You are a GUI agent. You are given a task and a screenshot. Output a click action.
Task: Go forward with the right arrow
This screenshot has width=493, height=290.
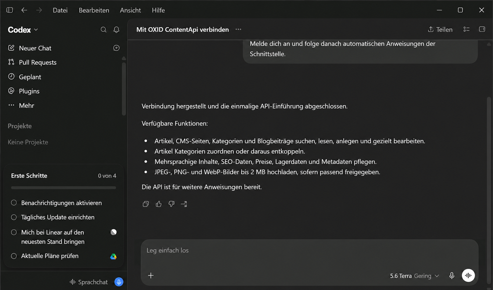39,10
